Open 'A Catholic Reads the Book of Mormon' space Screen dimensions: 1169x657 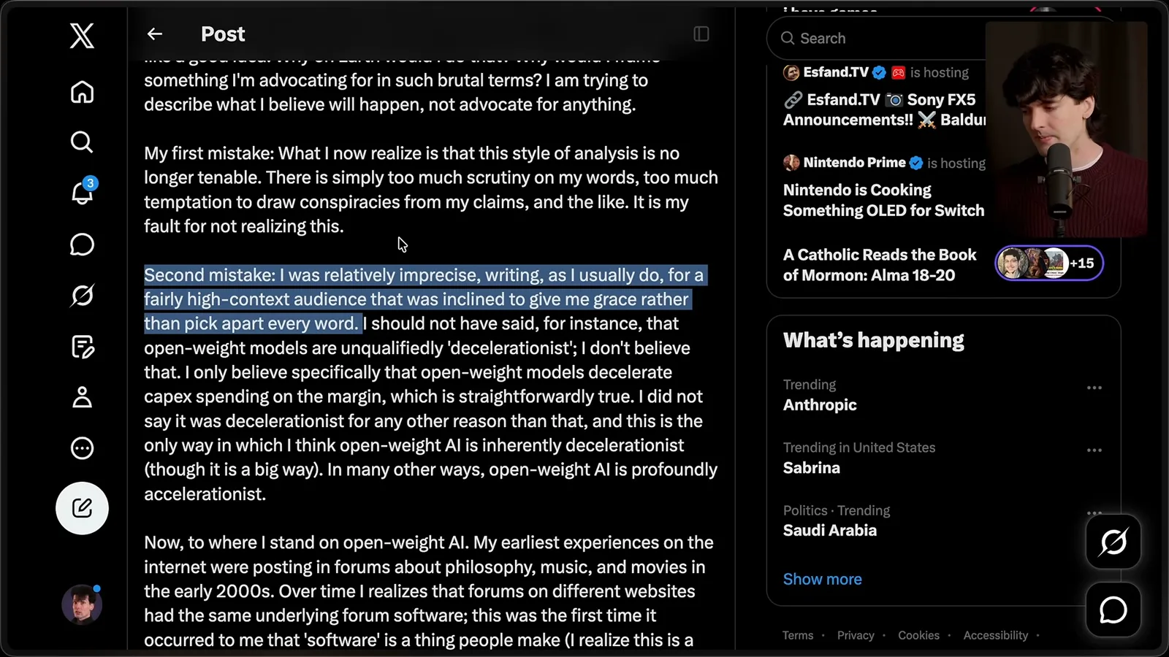880,265
